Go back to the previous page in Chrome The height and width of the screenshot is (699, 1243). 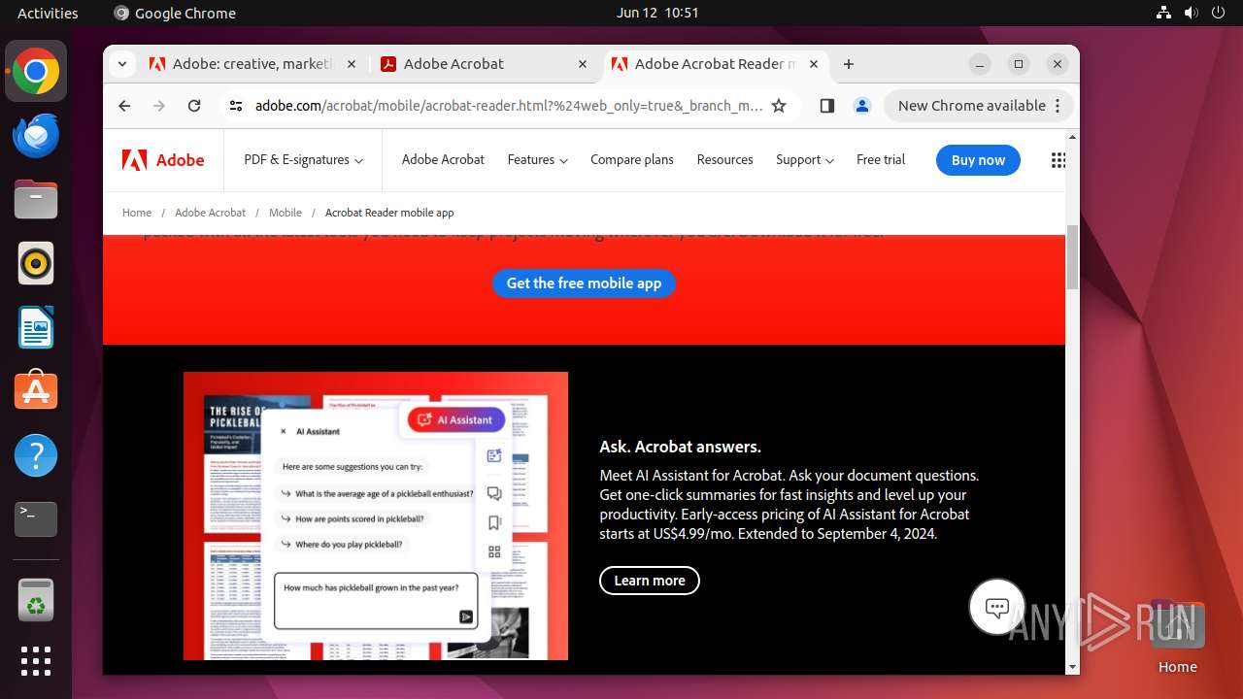coord(124,106)
